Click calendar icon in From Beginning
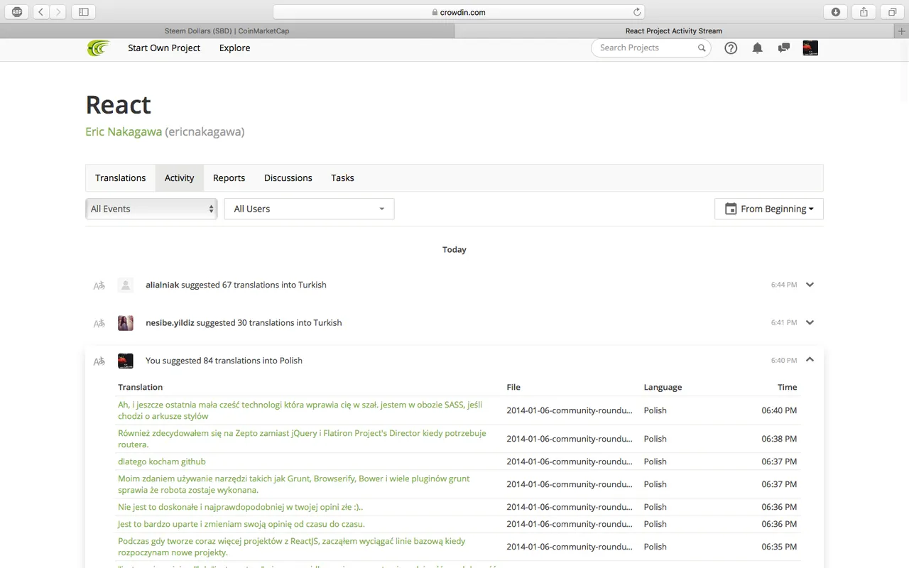Viewport: 909px width, 568px height. (x=731, y=209)
